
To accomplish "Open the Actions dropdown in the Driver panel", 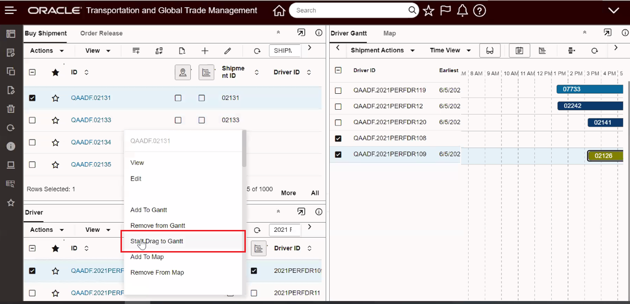I will [47, 229].
